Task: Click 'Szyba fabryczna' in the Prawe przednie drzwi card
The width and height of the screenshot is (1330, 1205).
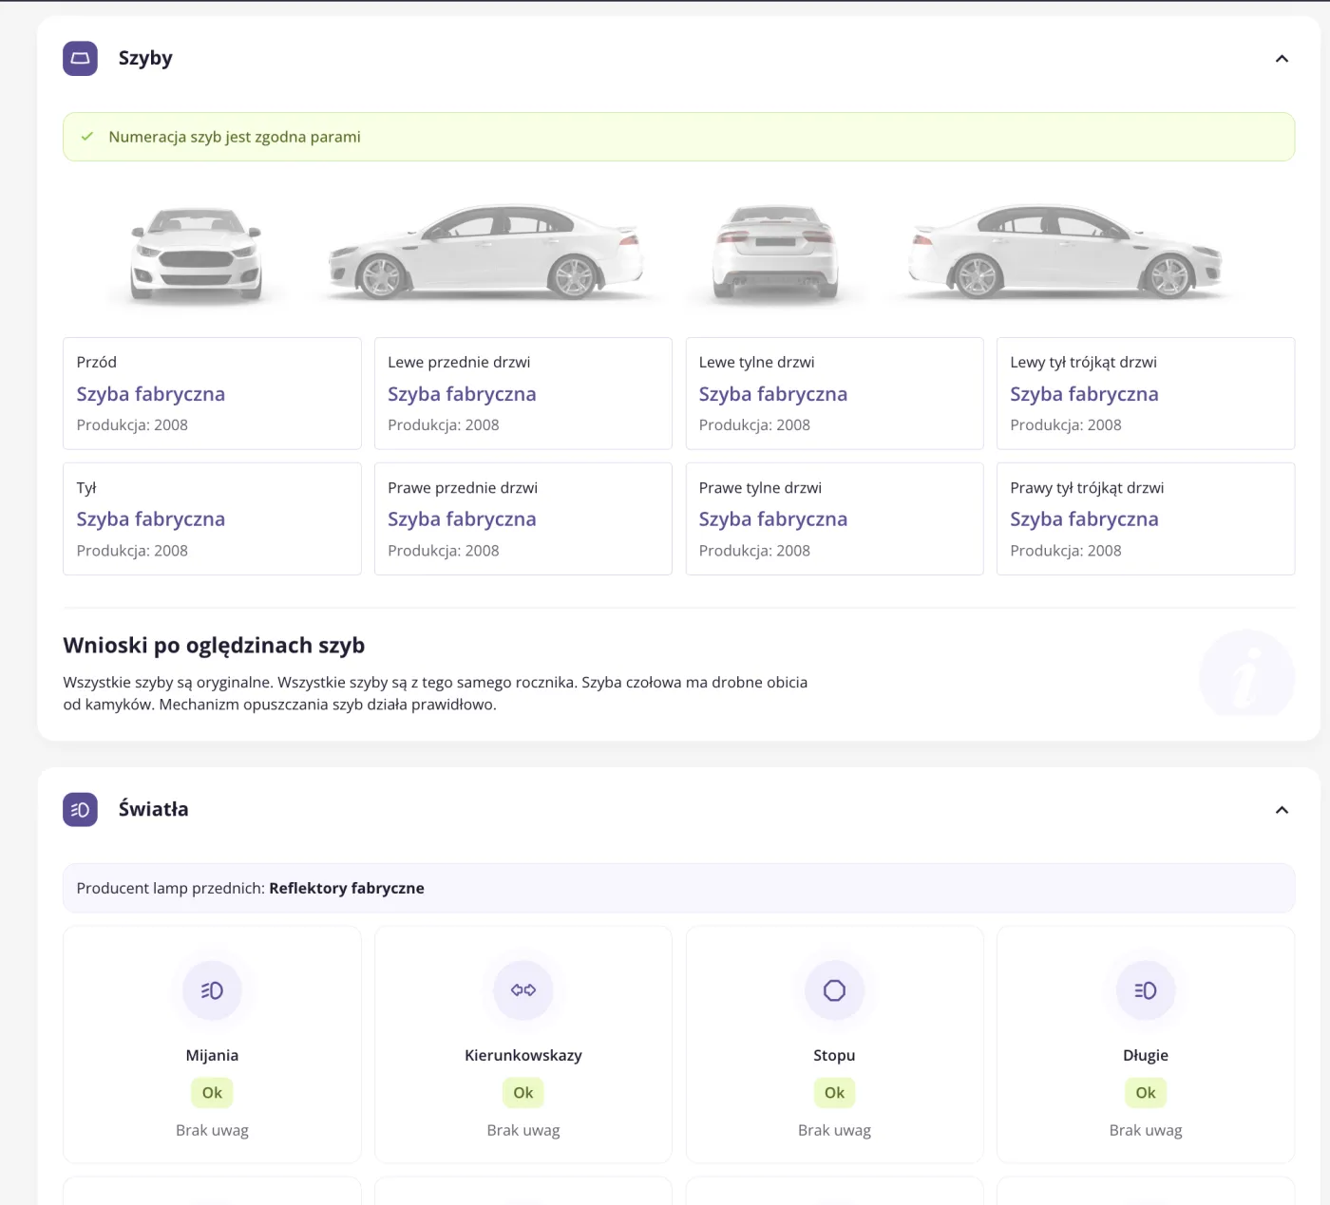Action: pyautogui.click(x=462, y=519)
